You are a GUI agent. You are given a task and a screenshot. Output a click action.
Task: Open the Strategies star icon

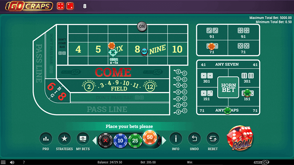pos(64,139)
